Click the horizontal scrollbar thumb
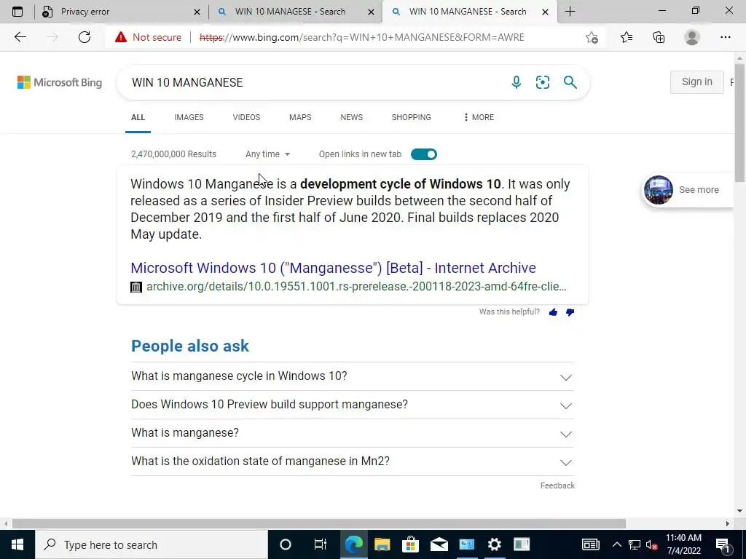Screen dimensions: 746x559 (x=319, y=523)
